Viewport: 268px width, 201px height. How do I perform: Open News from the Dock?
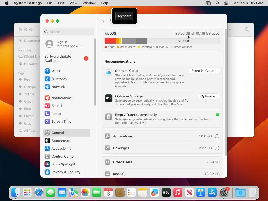click(189, 193)
